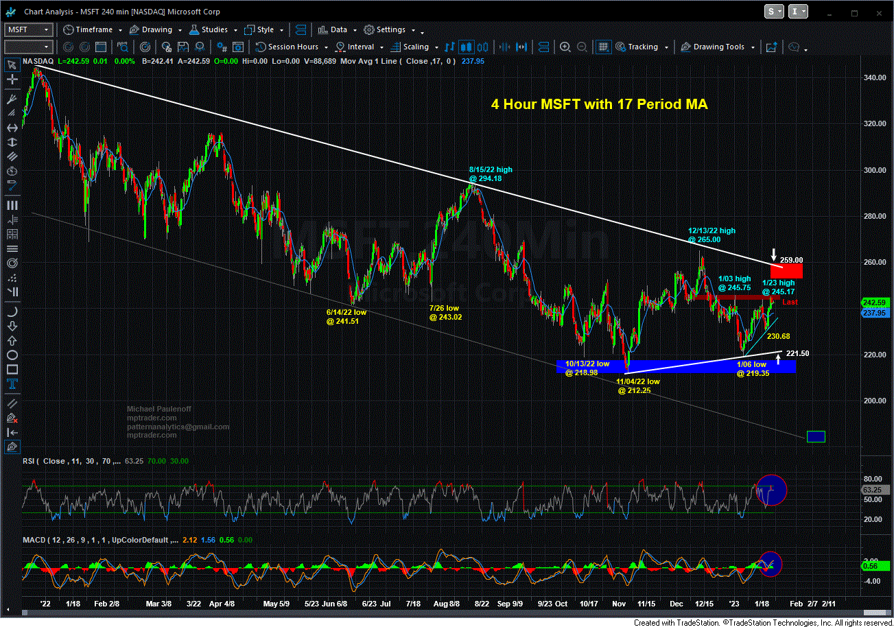Click the Tracking button

pos(637,47)
